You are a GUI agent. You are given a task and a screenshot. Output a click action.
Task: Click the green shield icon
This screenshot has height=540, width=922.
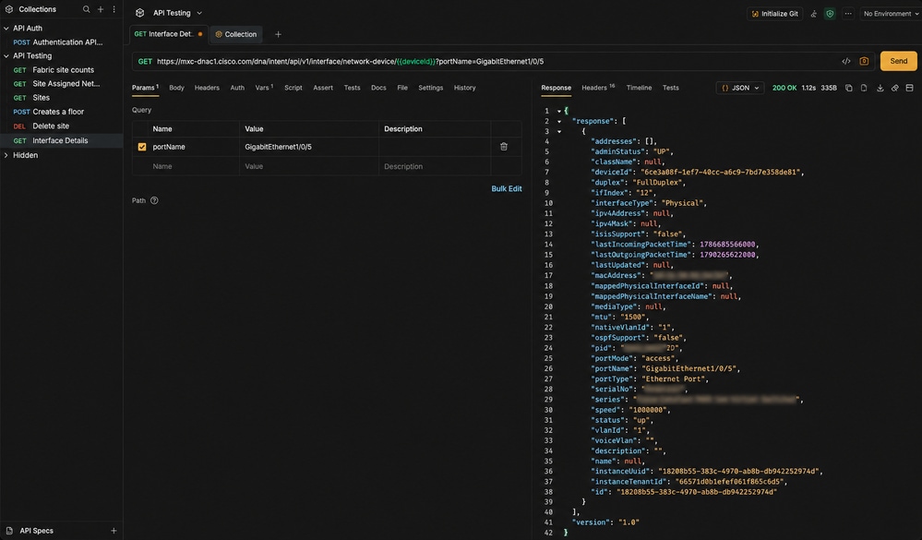830,14
